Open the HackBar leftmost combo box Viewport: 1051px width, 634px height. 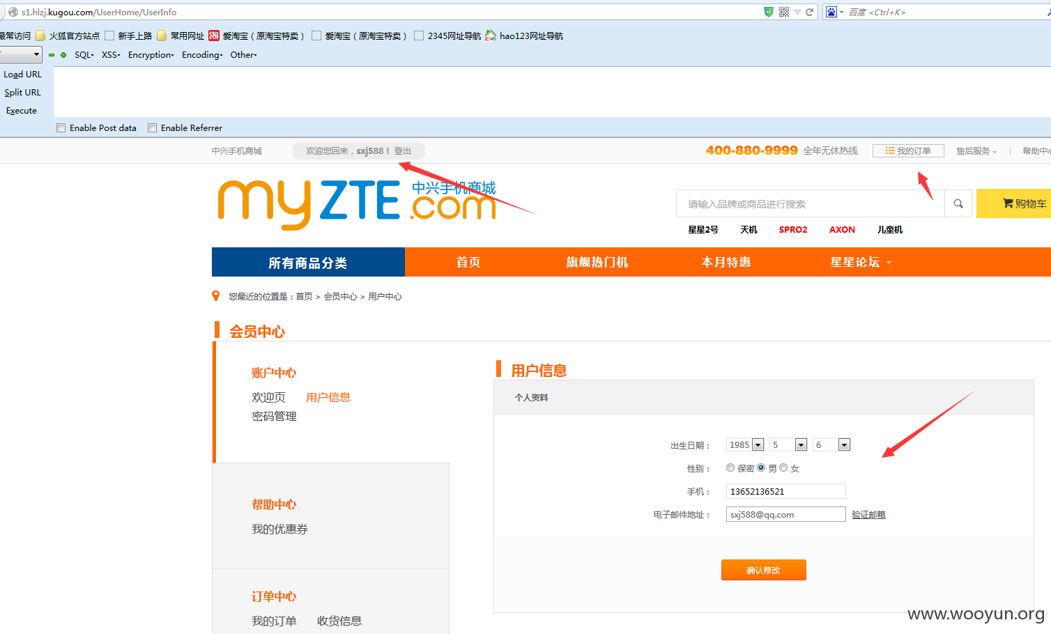click(20, 54)
